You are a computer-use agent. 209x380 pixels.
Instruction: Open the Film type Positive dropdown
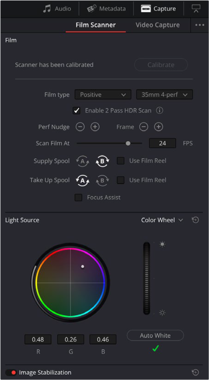(x=103, y=95)
